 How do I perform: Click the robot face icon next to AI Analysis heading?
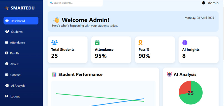[x=170, y=74]
